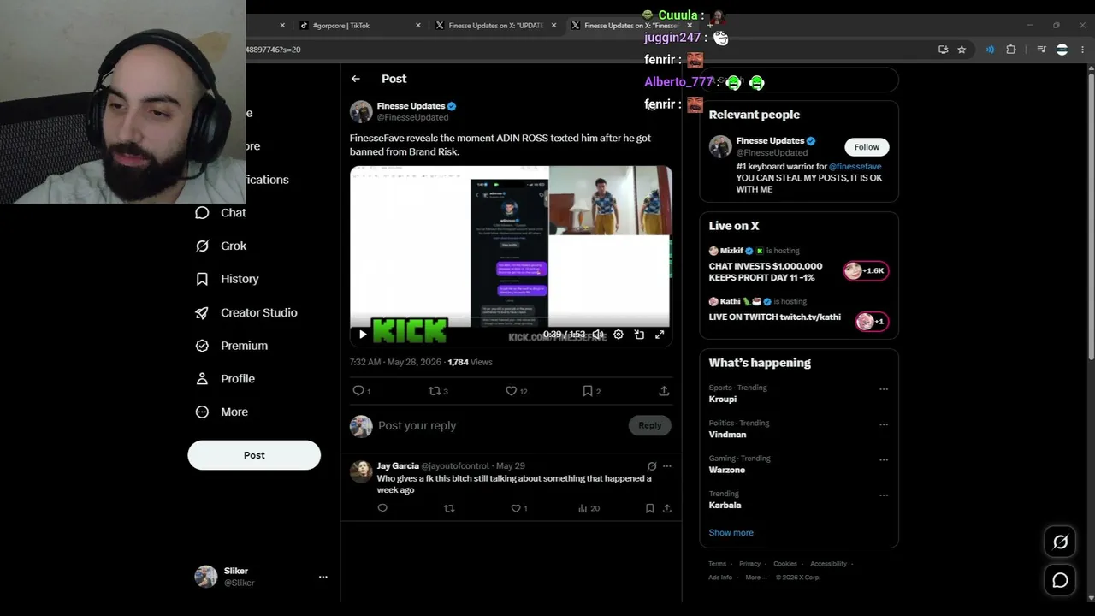Expand the footer More menu
The image size is (1095, 616).
pyautogui.click(x=755, y=577)
